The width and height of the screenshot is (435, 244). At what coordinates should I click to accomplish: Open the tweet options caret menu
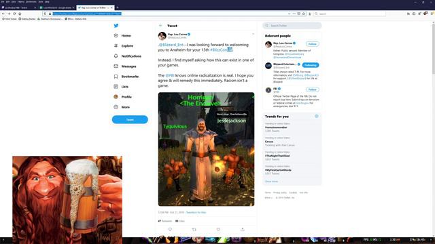tap(253, 35)
